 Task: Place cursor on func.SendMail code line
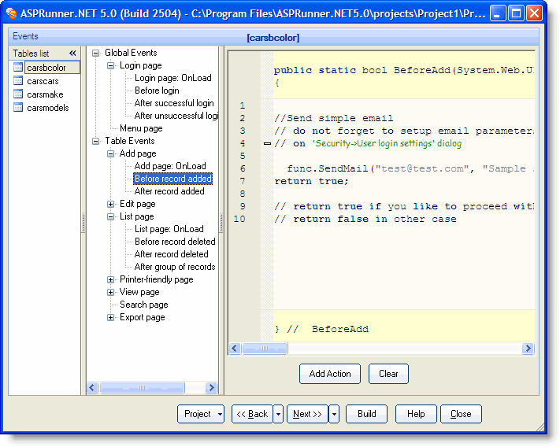tap(403, 168)
